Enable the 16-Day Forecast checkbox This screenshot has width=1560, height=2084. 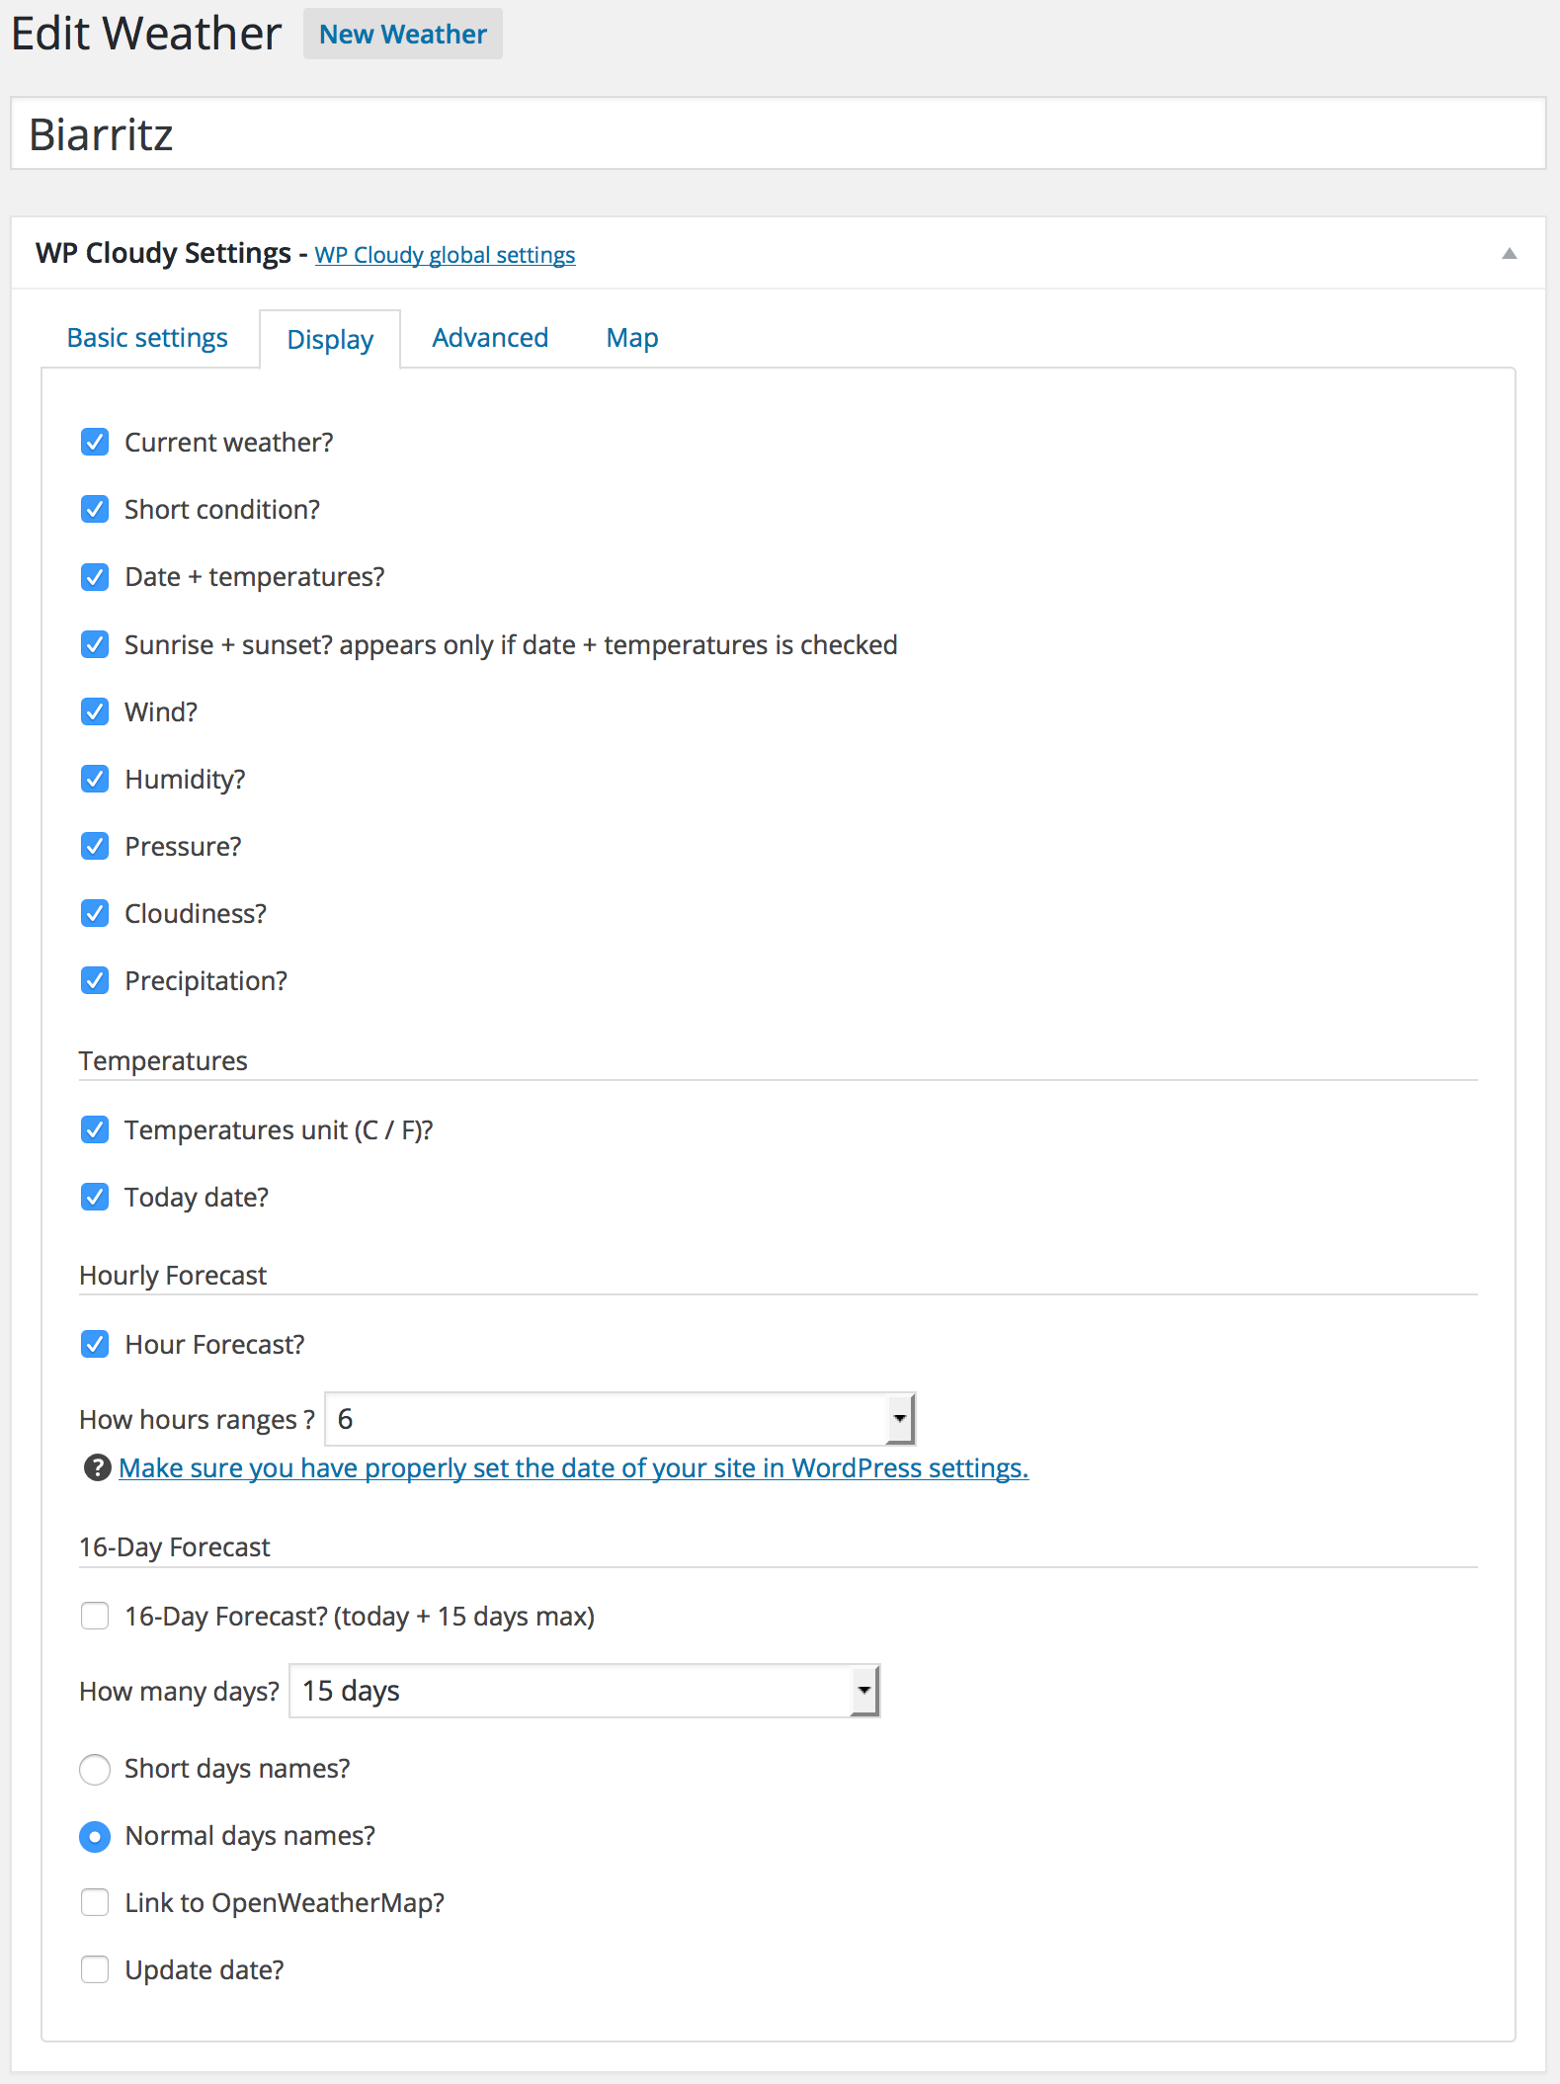tap(95, 1616)
